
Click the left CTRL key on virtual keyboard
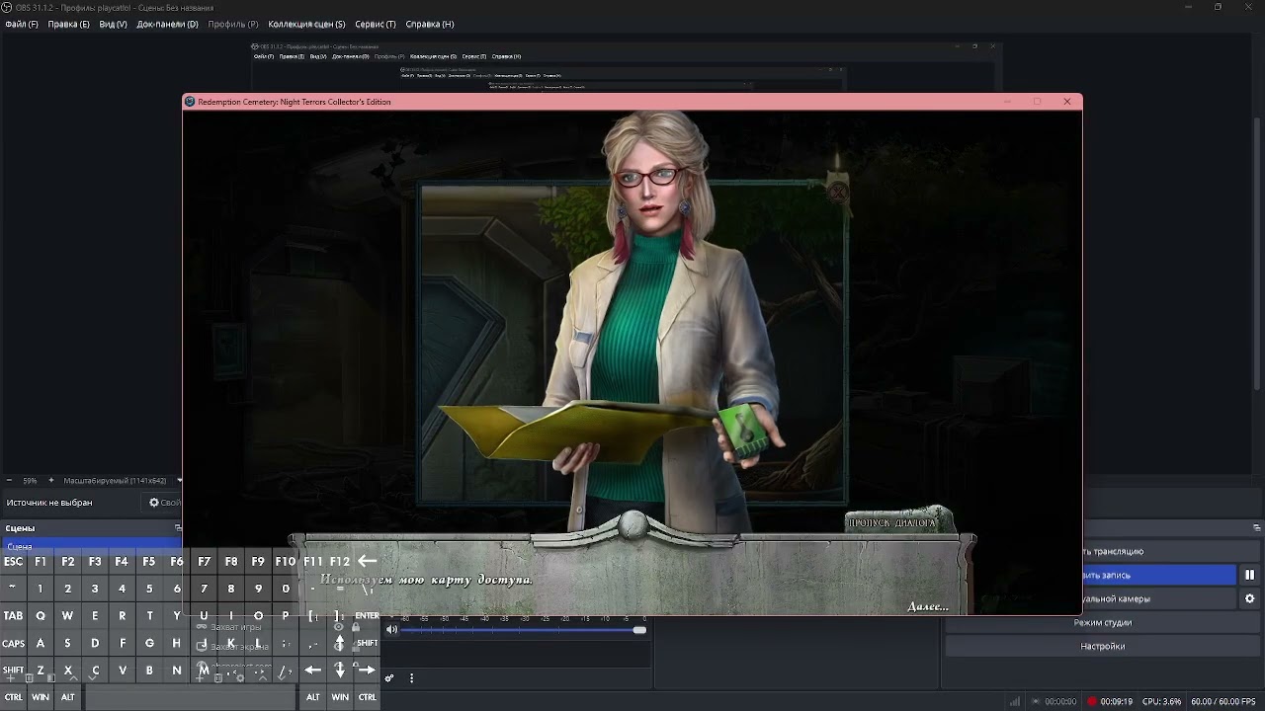13,697
